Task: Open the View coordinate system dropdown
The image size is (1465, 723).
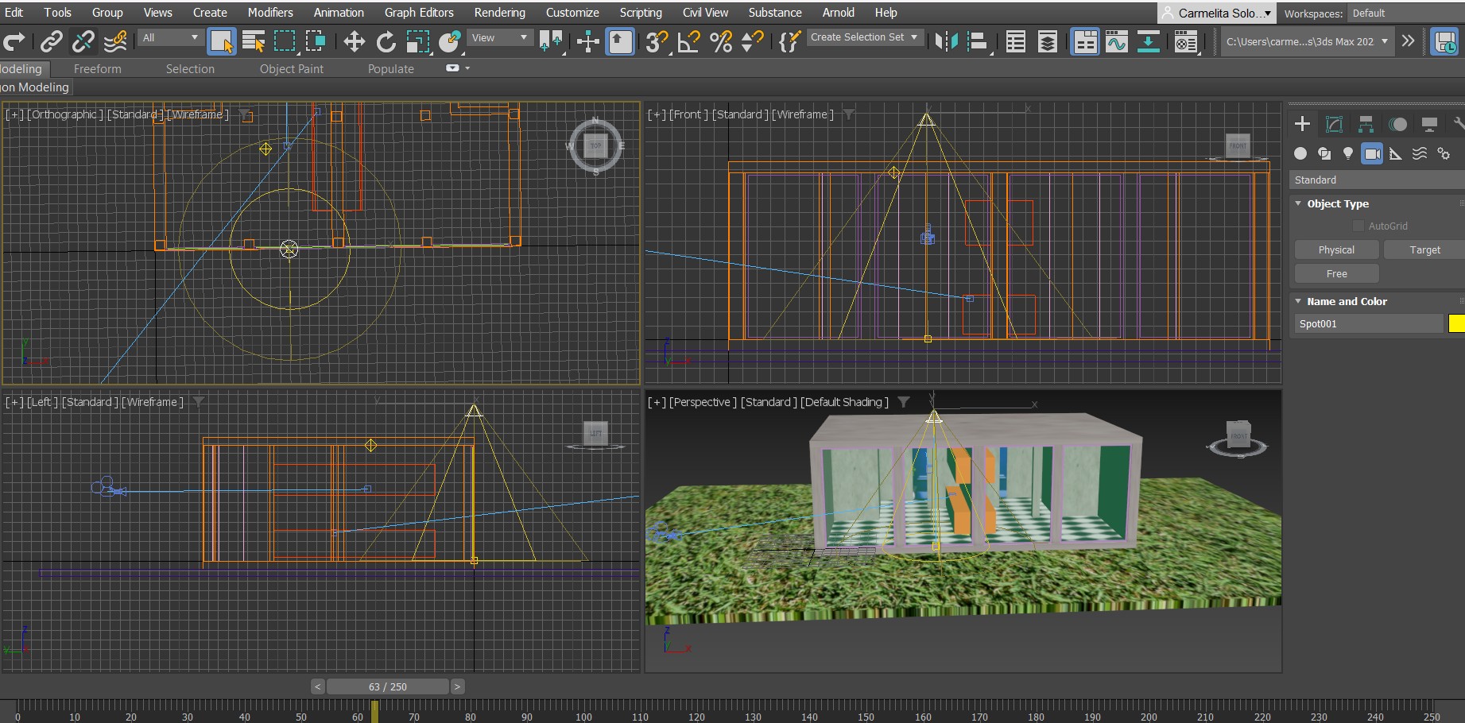Action: pos(499,37)
